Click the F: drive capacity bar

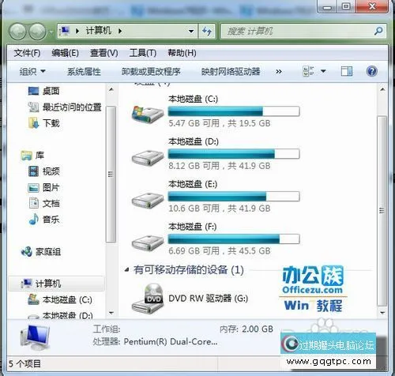pos(234,239)
